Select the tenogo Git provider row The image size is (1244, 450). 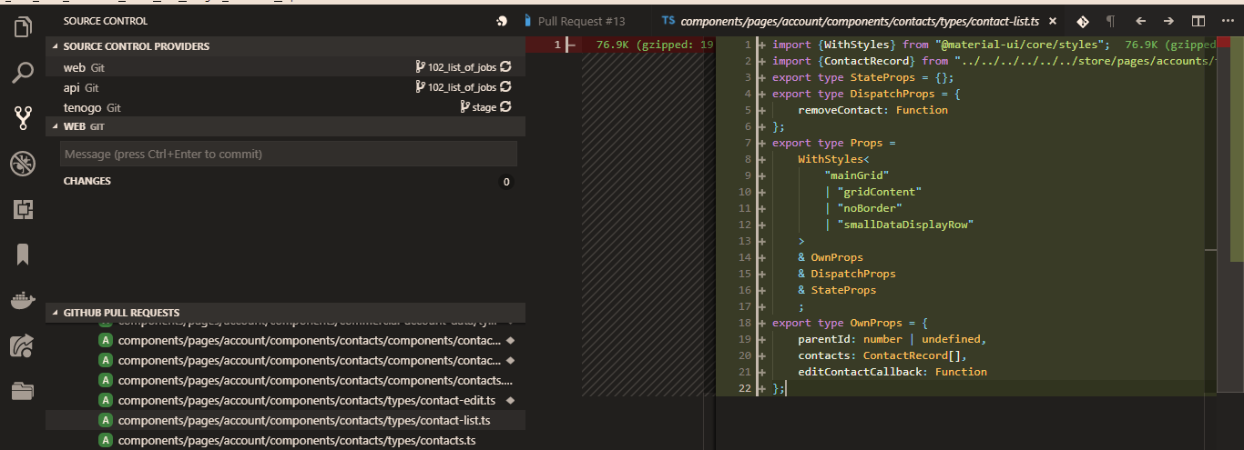pyautogui.click(x=285, y=107)
